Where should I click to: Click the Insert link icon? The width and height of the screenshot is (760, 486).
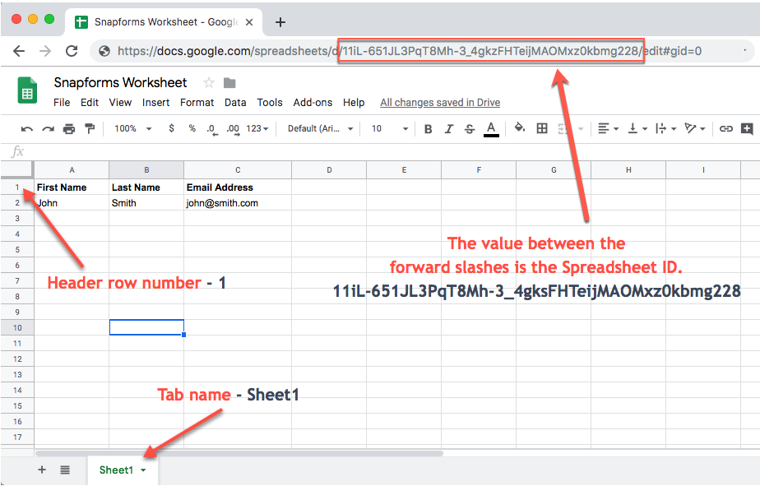click(725, 129)
